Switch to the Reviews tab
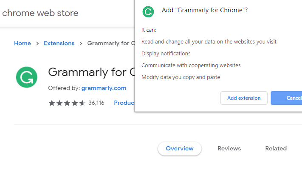Screen dimensions: 302x169 pos(229,148)
